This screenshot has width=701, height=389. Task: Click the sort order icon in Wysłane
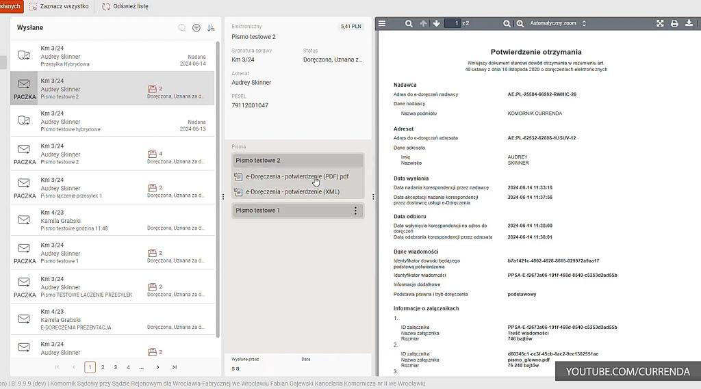[x=211, y=28]
